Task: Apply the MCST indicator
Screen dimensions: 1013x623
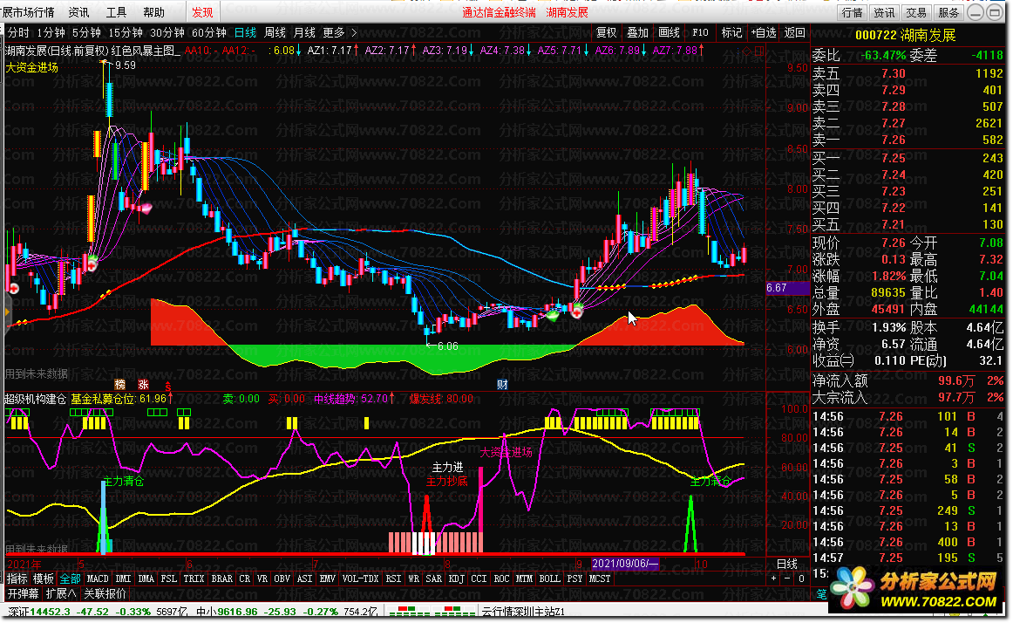Action: coord(600,578)
